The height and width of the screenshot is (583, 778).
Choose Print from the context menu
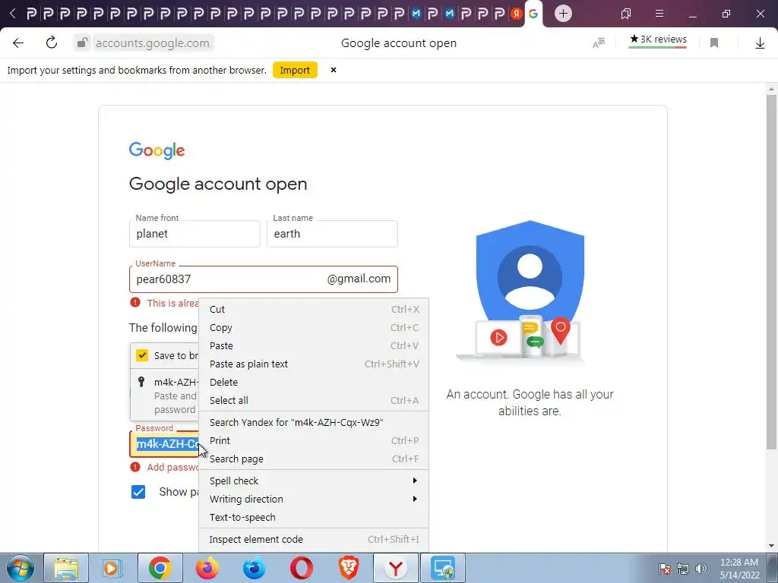[314, 441]
